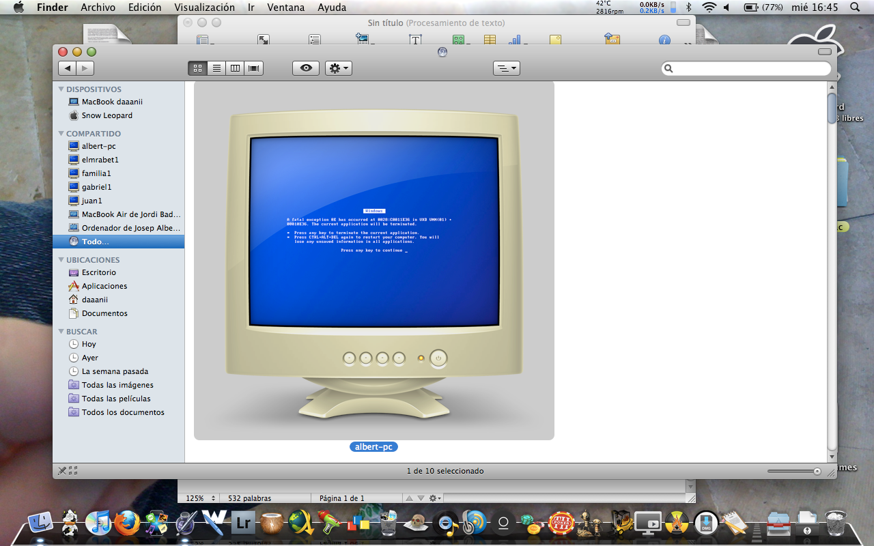Open the Edición menu
This screenshot has width=874, height=546.
point(145,8)
